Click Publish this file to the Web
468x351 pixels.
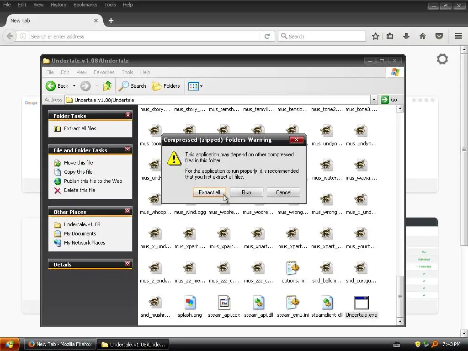[x=93, y=181]
